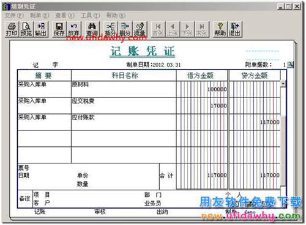Delete an entry line with 删分
The height and width of the screenshot is (225, 306).
coord(125,29)
